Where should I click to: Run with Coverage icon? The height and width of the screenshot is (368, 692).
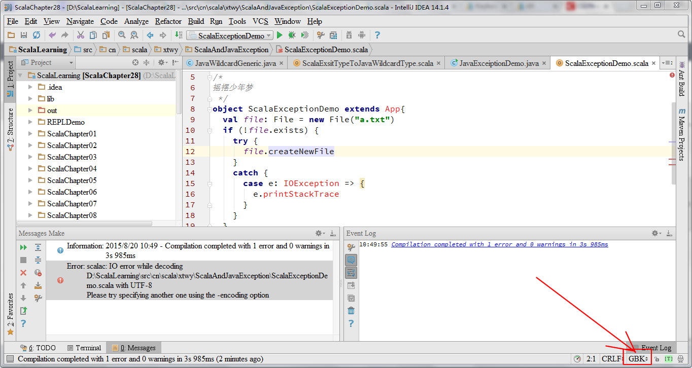pos(305,35)
